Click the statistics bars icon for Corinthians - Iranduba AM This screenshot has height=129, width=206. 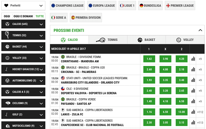click(x=193, y=59)
